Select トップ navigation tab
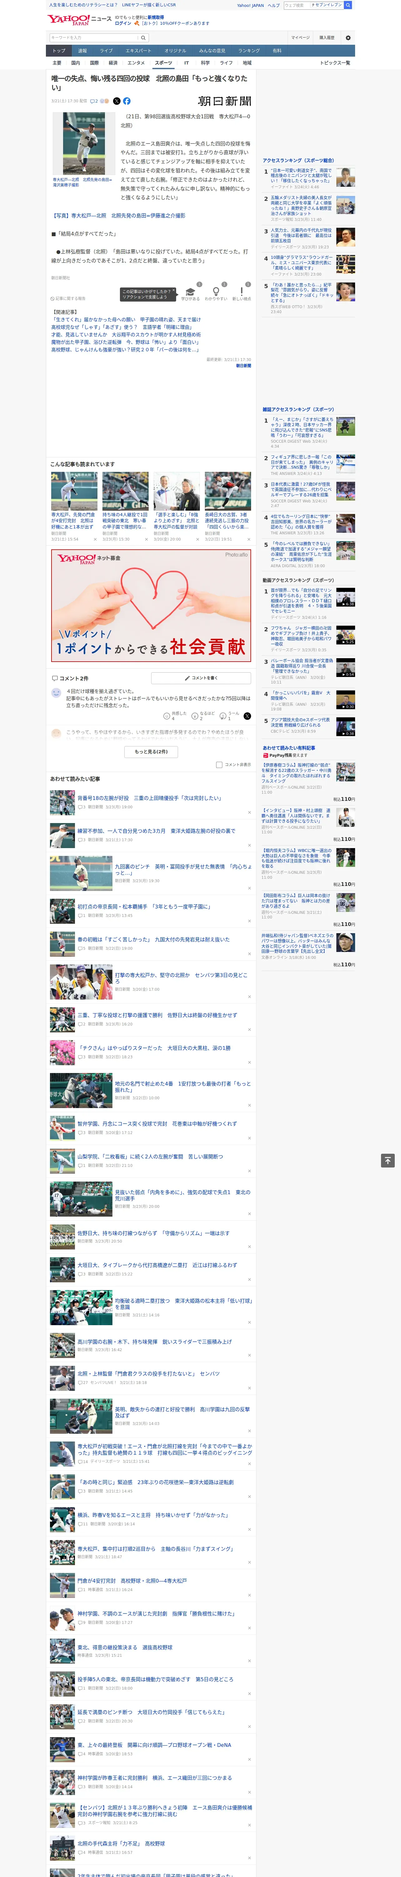Screen dimensions: 401x1877 pyautogui.click(x=59, y=51)
